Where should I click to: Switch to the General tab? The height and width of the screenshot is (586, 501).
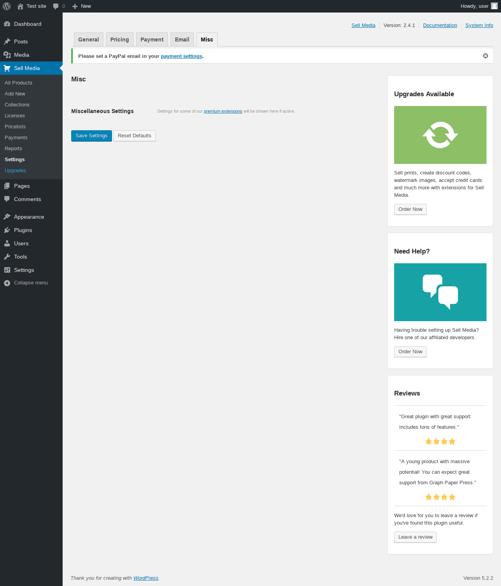click(88, 40)
